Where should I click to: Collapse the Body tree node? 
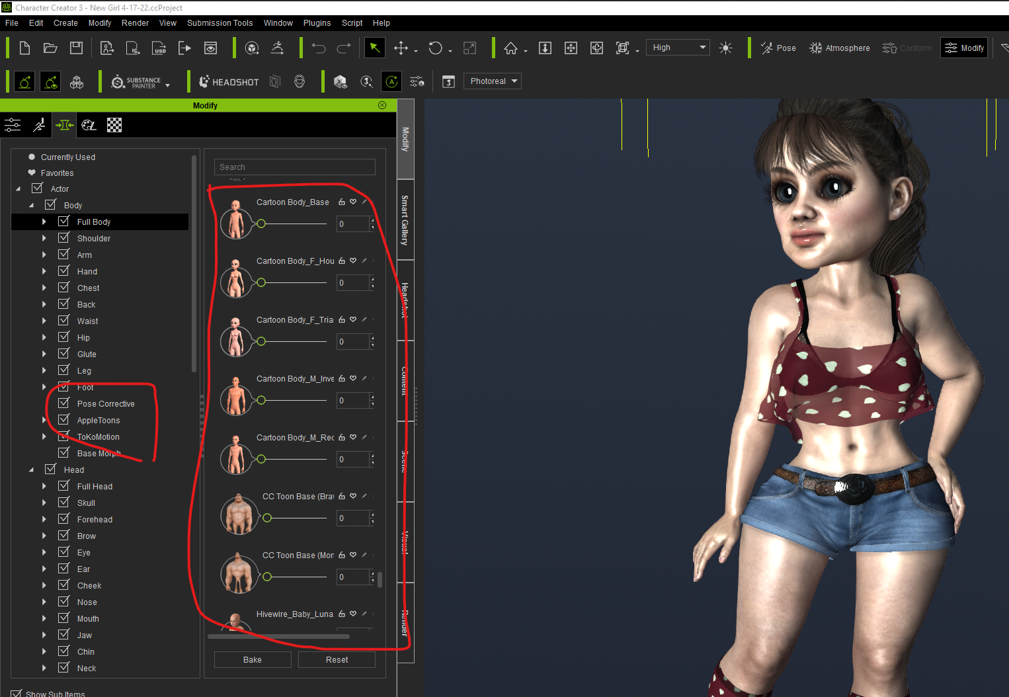click(31, 206)
